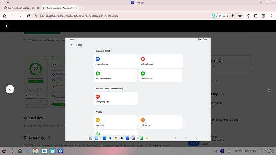Open the app store bag icon in taskbar
The height and width of the screenshot is (155, 276).
[x=52, y=151]
